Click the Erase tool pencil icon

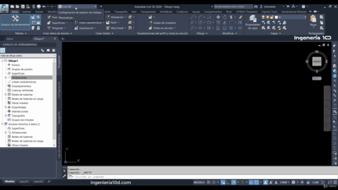240,17
